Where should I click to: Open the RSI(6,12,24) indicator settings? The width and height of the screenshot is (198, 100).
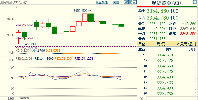coord(24,58)
